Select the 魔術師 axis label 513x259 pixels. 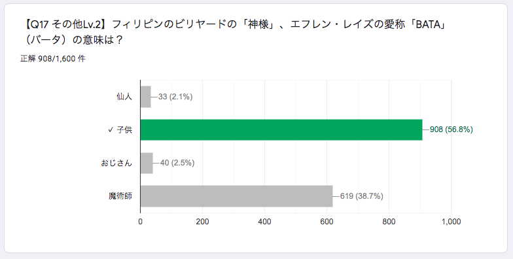[120, 196]
